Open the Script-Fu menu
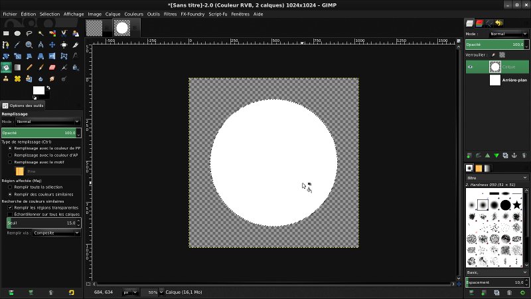This screenshot has height=299, width=531. [218, 14]
